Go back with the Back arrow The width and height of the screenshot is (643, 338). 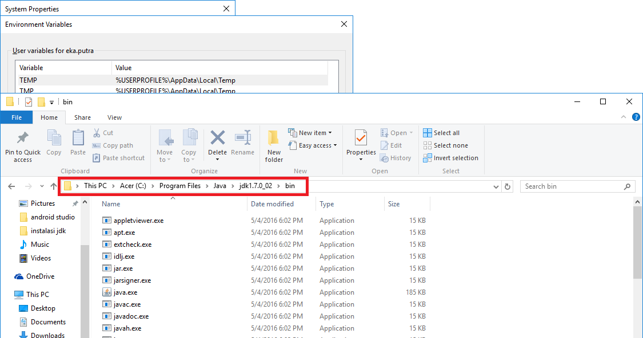pyautogui.click(x=11, y=186)
